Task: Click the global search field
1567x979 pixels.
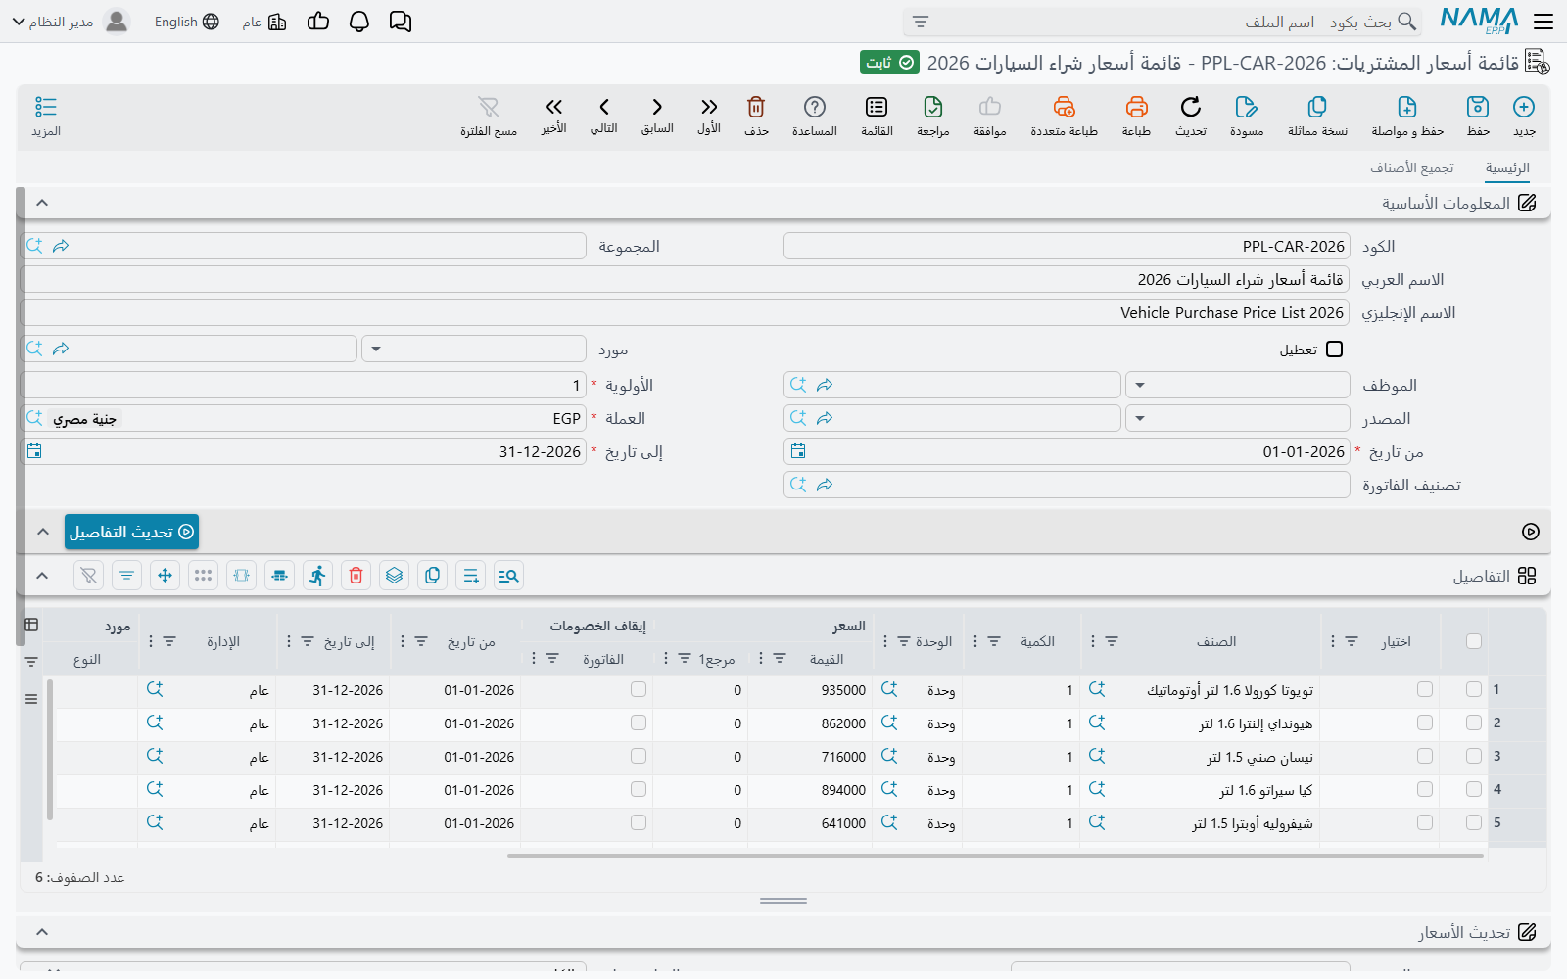Action: click(x=1163, y=22)
